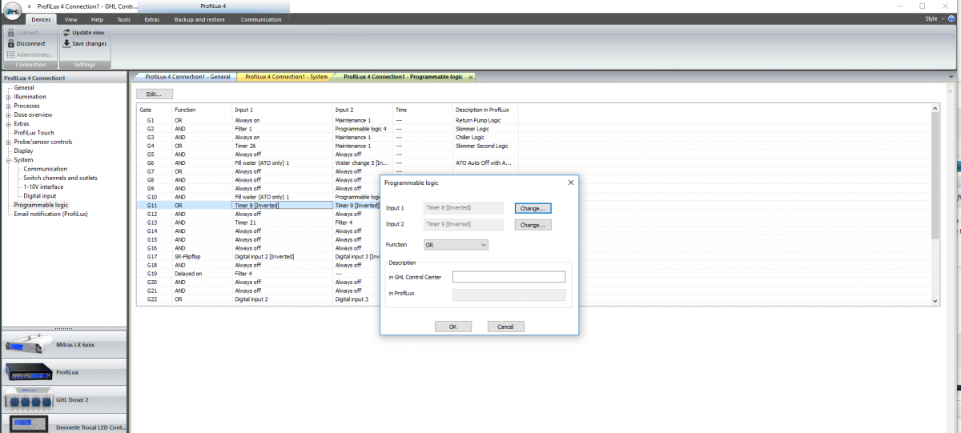Screen dimensions: 961x433
Task: Click the Edit... button above gate list
Action: point(154,94)
